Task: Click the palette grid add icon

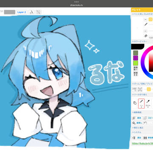Action: (136, 68)
